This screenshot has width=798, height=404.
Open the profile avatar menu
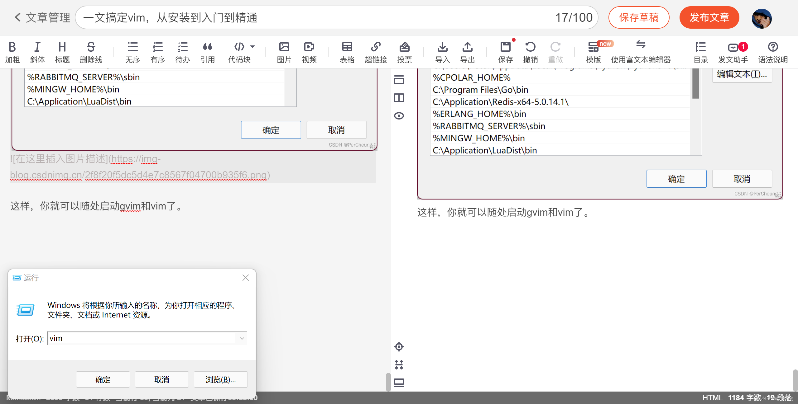[762, 18]
